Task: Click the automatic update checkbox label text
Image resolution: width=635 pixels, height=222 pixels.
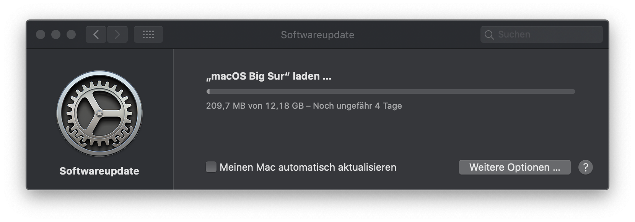Action: click(x=308, y=167)
